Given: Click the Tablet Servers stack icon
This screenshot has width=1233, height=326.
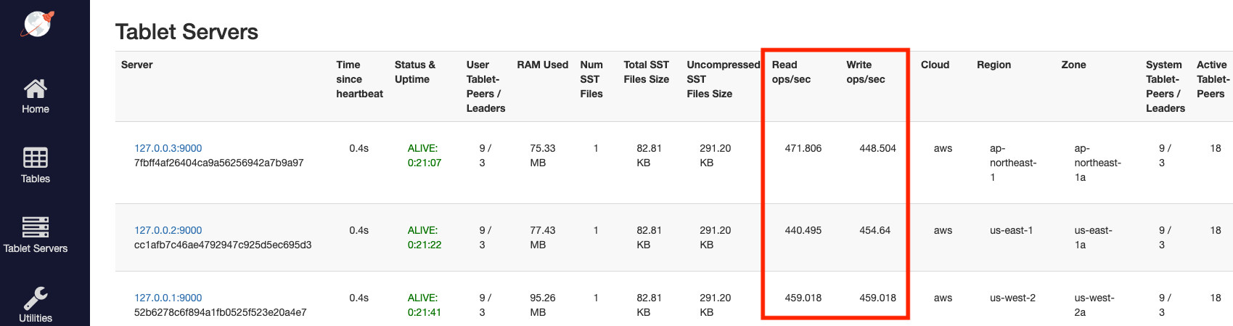Looking at the screenshot, I should pos(35,227).
